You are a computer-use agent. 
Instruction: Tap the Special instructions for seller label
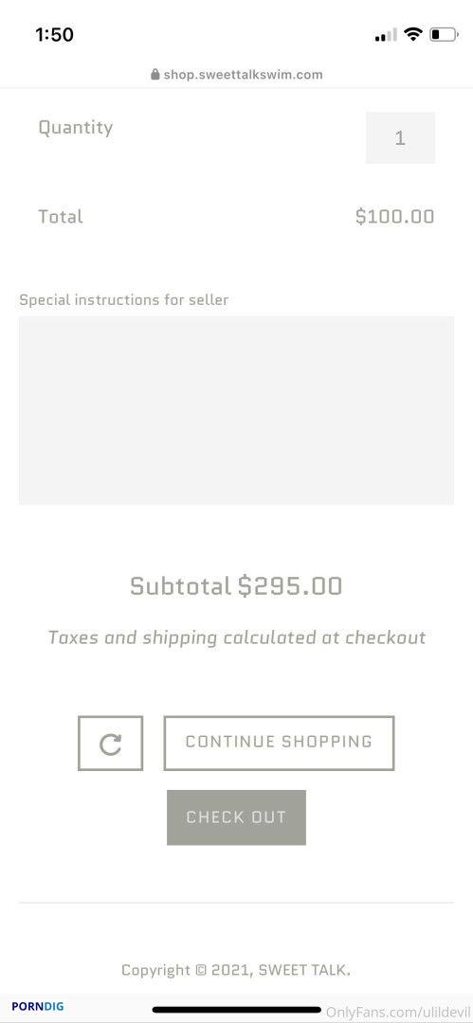(123, 300)
